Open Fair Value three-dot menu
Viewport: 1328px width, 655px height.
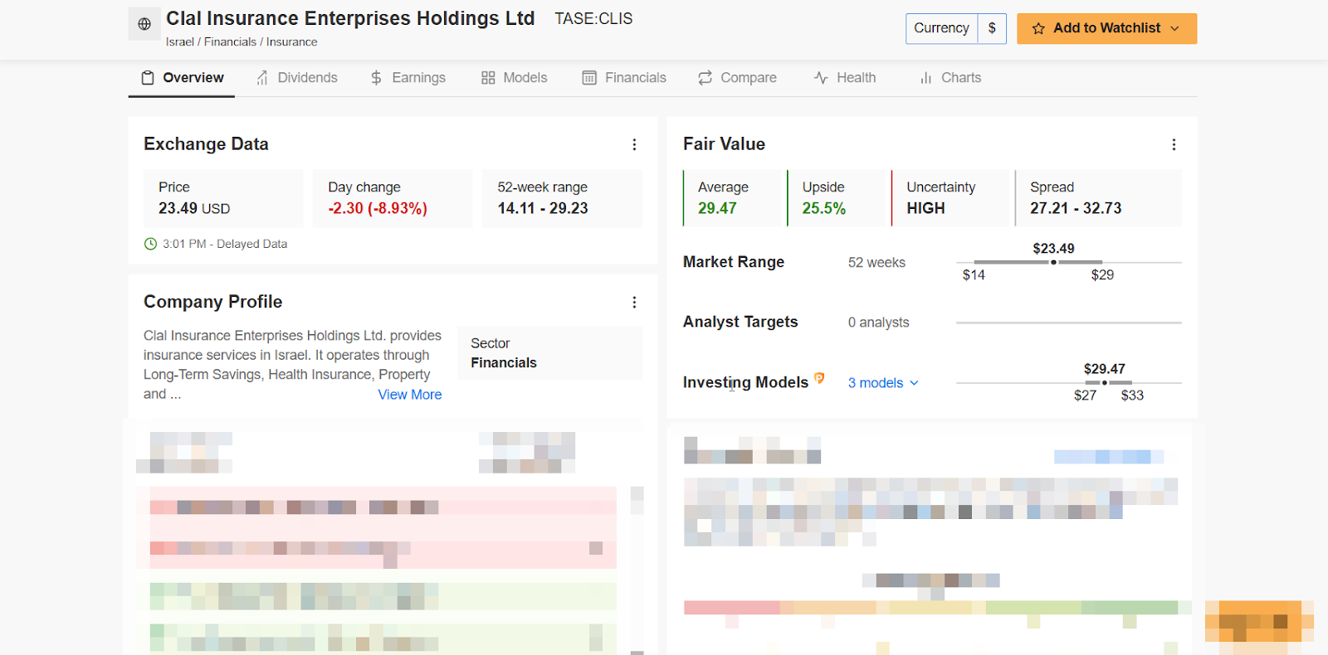(x=1174, y=144)
